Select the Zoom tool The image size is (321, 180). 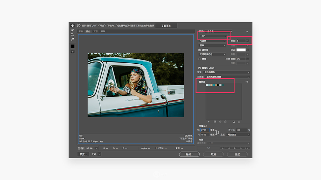click(x=72, y=35)
